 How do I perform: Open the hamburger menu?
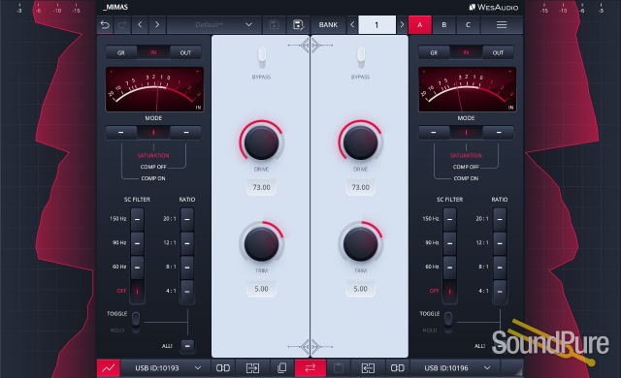click(x=502, y=25)
